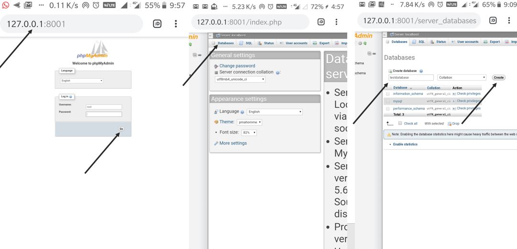Click Enable statistics link

pos(405,145)
